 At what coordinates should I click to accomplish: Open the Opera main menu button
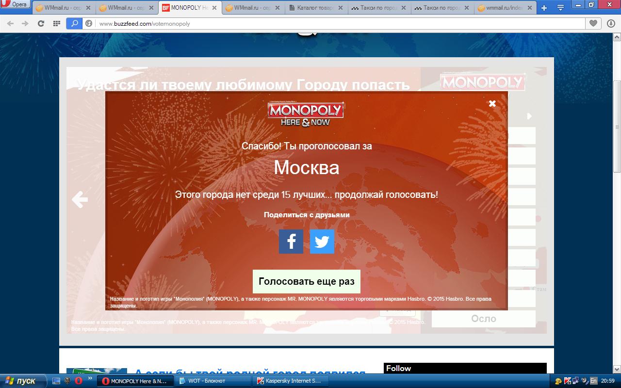pyautogui.click(x=15, y=4)
